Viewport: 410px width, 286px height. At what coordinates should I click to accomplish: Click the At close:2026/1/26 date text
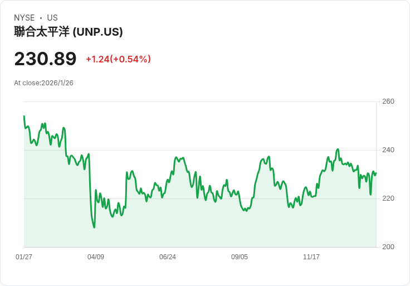click(44, 83)
